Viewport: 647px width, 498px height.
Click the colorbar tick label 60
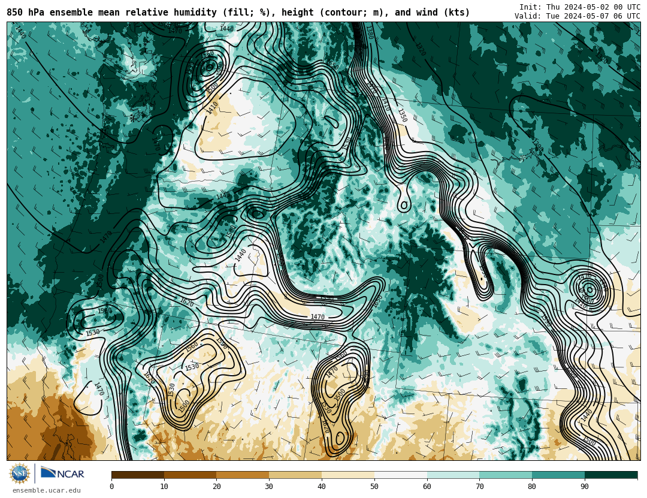[x=427, y=487]
